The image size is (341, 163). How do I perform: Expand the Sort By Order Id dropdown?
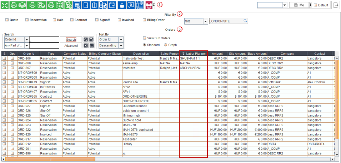121,40
